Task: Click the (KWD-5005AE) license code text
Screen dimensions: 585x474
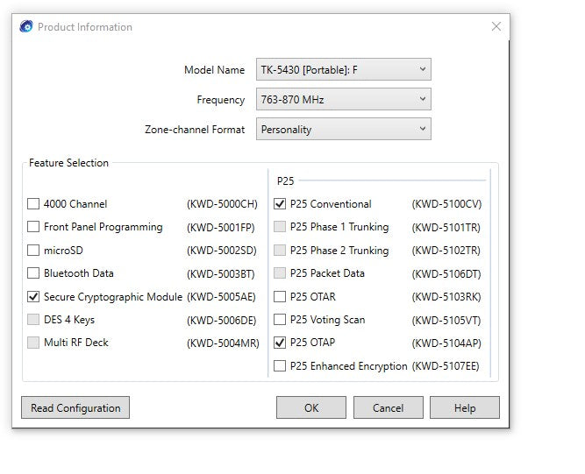Action: pos(221,297)
